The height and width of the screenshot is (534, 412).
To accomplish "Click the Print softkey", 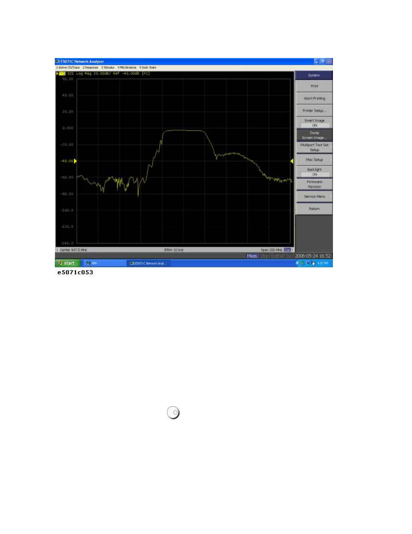I will 314,86.
